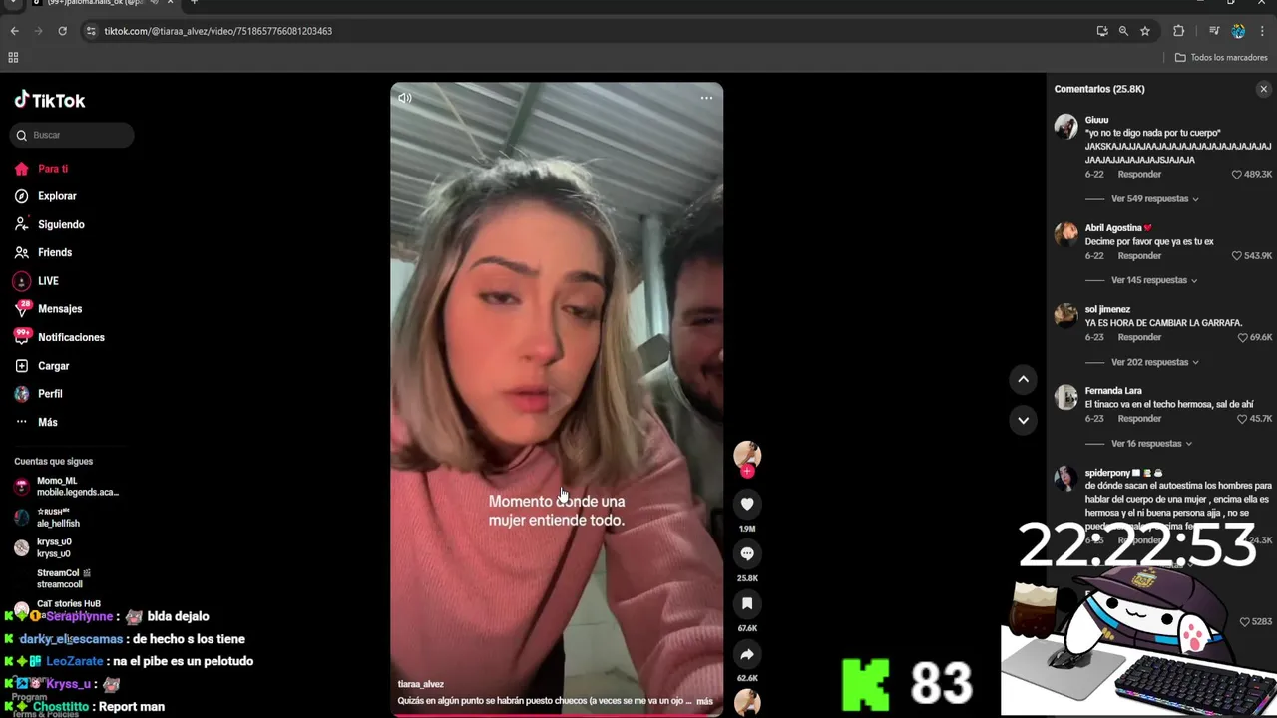The image size is (1277, 718).
Task: Click the browser back button
Action: tap(14, 31)
